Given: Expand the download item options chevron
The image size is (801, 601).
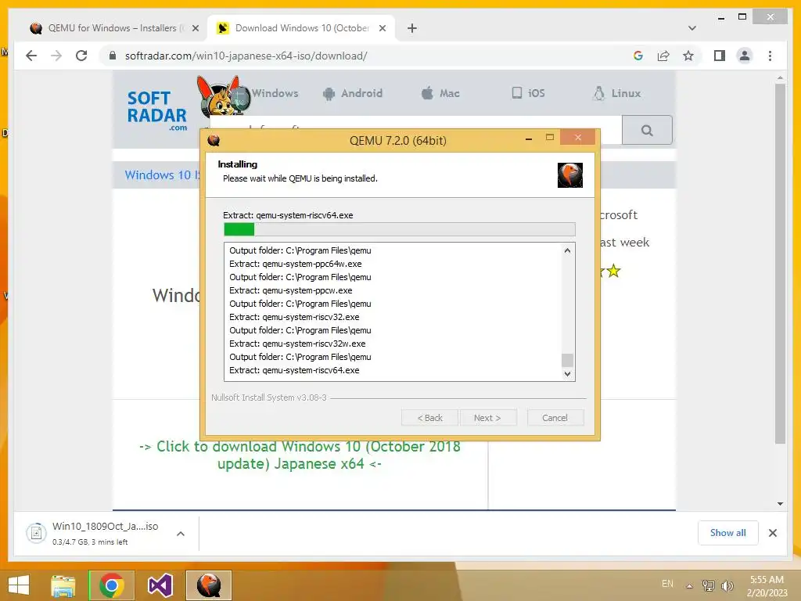Looking at the screenshot, I should coord(181,534).
